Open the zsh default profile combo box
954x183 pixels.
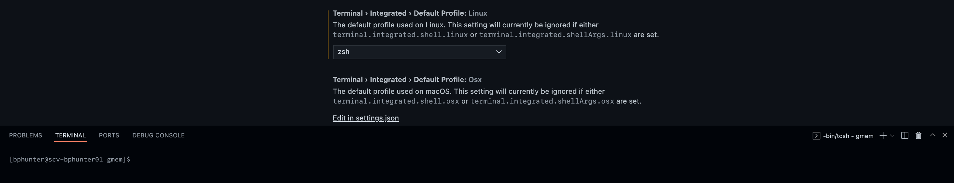[419, 52]
